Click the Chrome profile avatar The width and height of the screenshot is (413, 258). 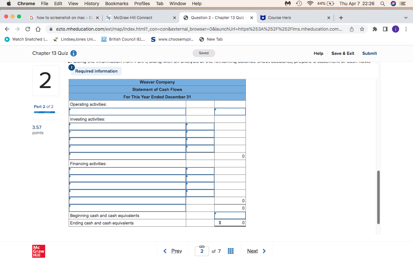coord(395,29)
